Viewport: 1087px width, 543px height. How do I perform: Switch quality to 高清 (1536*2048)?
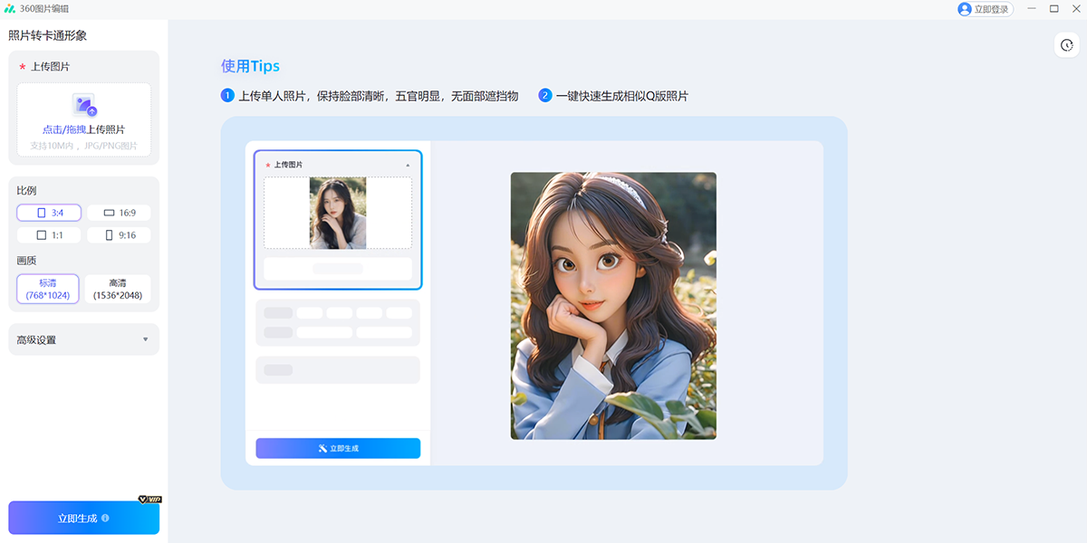tap(119, 288)
